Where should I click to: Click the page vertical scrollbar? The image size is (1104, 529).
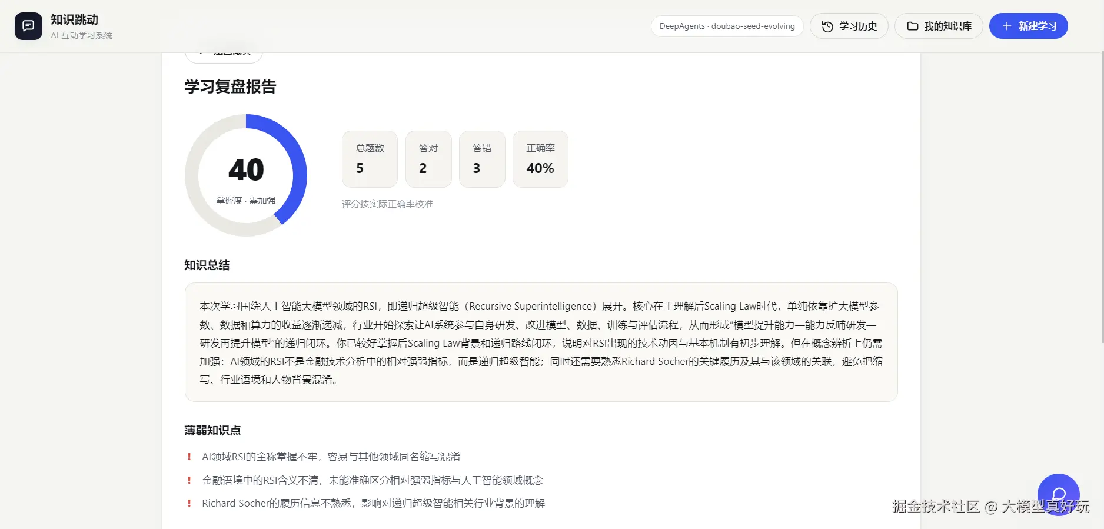1102,197
